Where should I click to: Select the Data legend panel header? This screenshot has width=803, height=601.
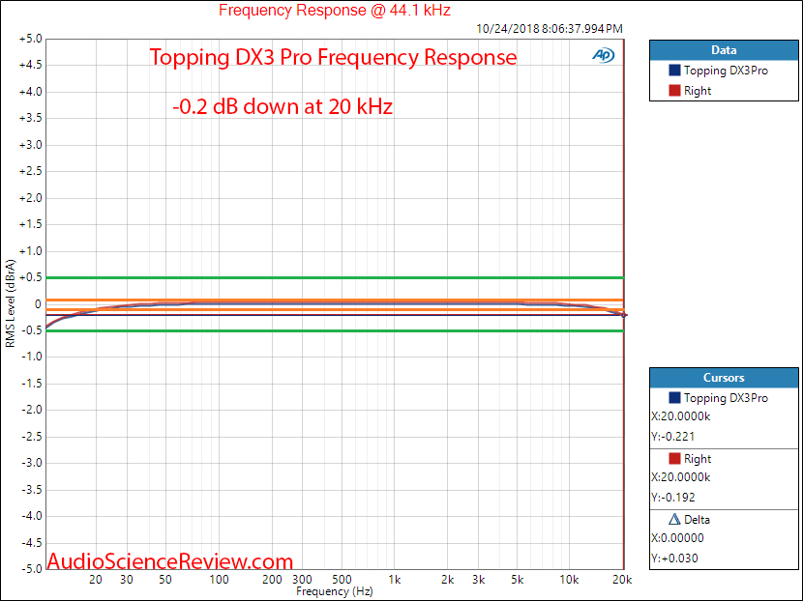click(724, 50)
